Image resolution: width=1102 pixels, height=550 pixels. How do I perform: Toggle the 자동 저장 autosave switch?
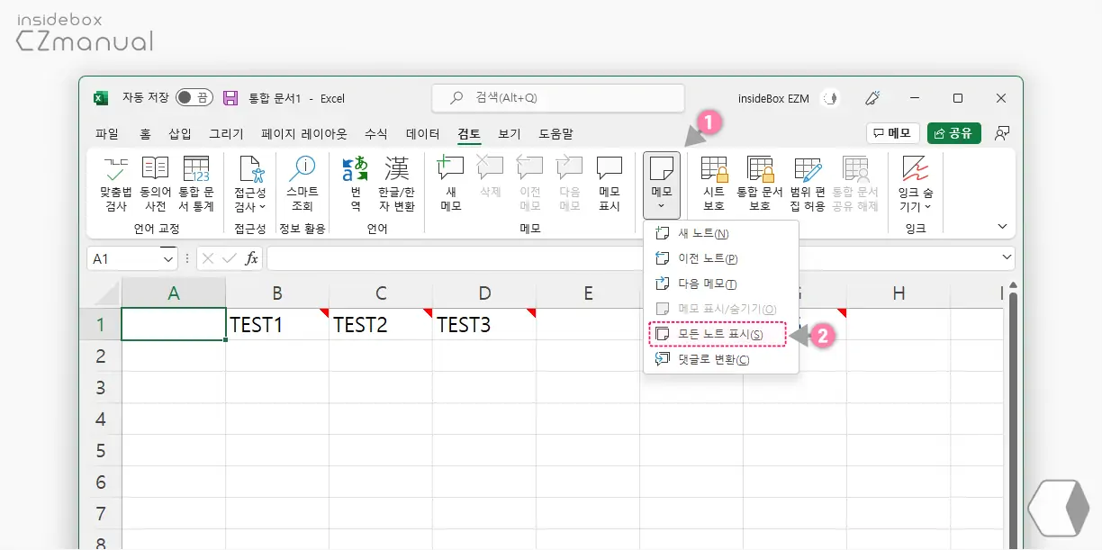(194, 98)
